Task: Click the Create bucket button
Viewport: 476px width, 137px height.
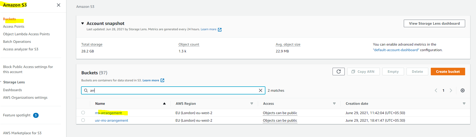Action: click(x=448, y=72)
